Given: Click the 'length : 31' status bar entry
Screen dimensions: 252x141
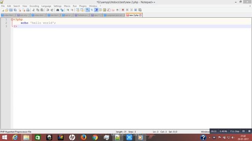Looking at the screenshot, I should pos(121,132).
